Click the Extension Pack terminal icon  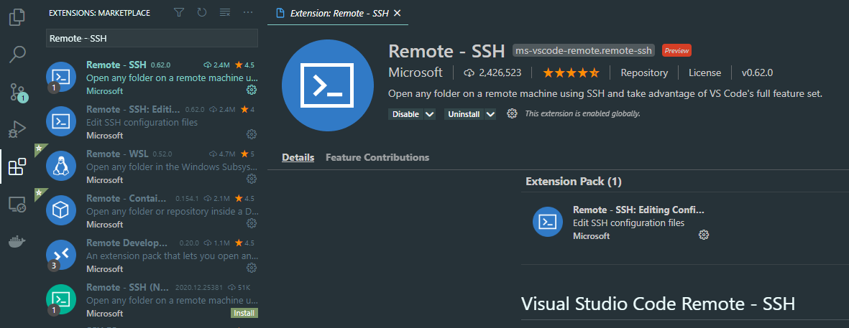click(x=548, y=222)
